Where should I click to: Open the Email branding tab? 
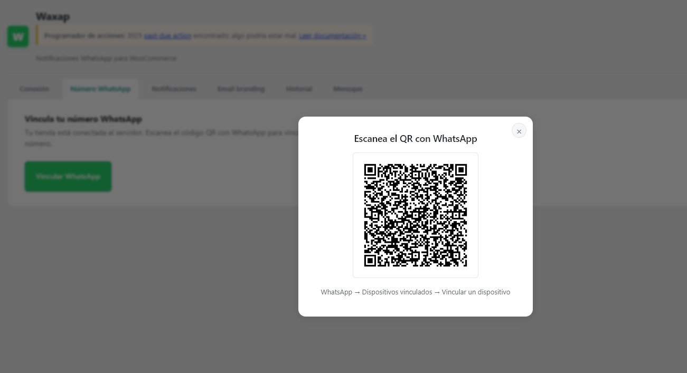(x=241, y=89)
